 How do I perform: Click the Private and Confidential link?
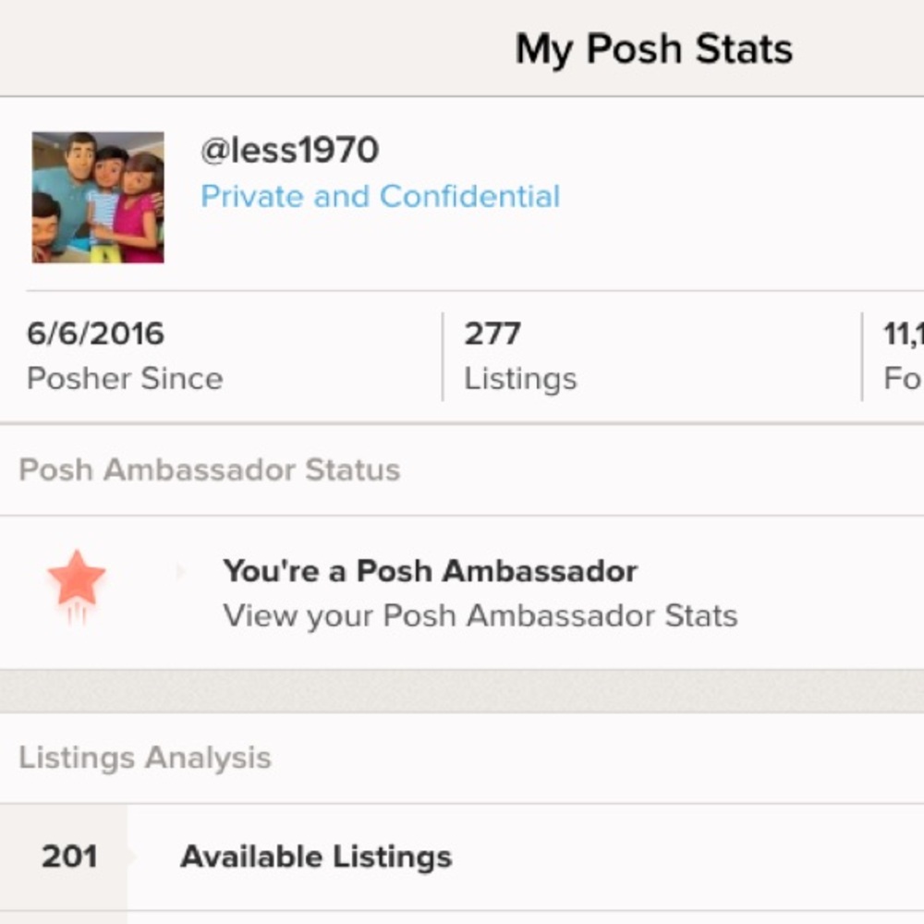(x=380, y=196)
